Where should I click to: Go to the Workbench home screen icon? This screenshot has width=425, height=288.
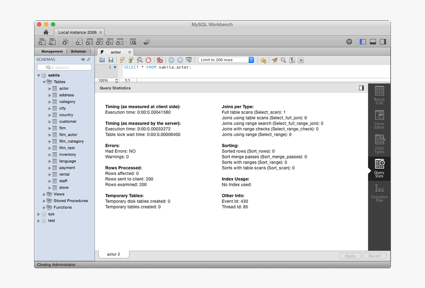pos(46,32)
